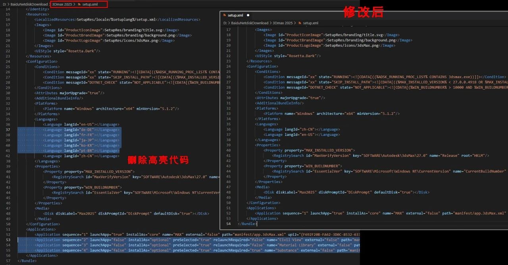Image resolution: width=508 pixels, height=265 pixels.
Task: Click line number 53 in background editor gutter
Action: 8,240
